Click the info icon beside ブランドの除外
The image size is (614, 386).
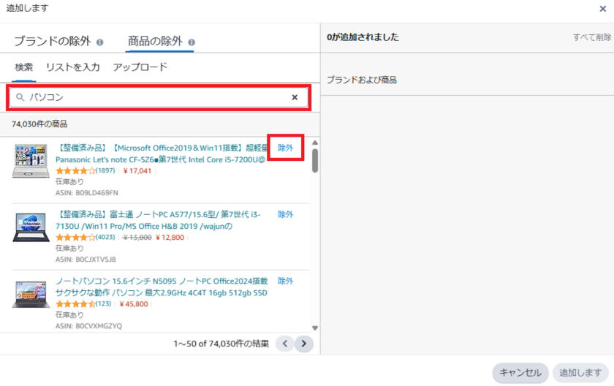point(100,42)
